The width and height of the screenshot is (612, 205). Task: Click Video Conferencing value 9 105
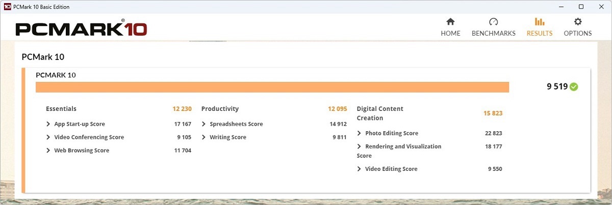point(184,137)
